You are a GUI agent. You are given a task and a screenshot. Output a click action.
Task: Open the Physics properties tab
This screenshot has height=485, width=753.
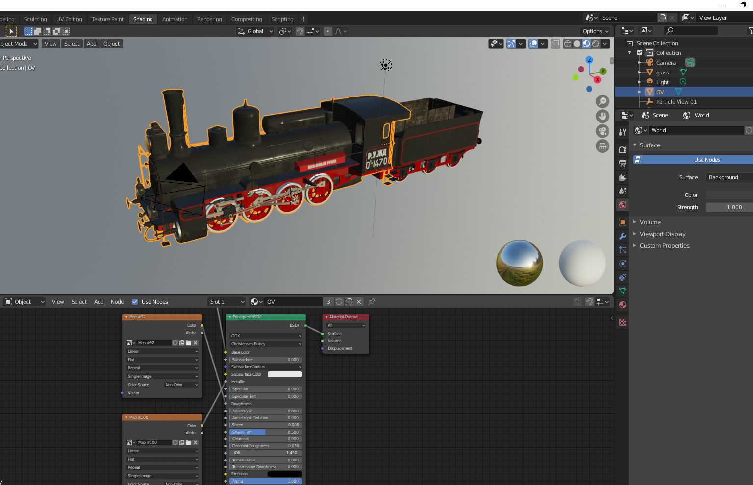[623, 264]
